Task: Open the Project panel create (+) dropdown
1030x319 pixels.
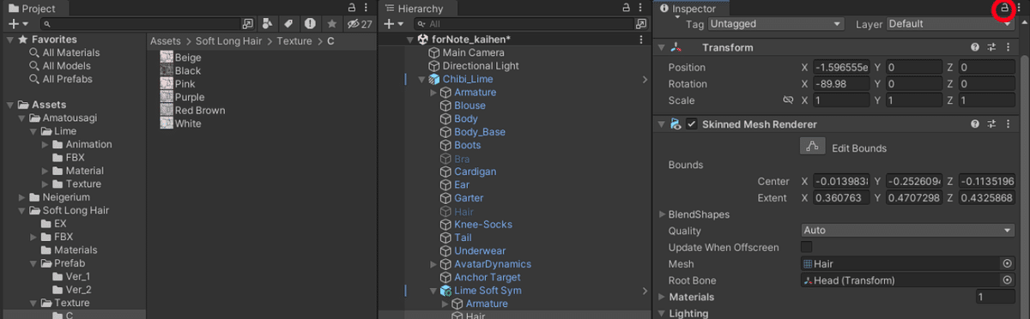Action: (18, 24)
